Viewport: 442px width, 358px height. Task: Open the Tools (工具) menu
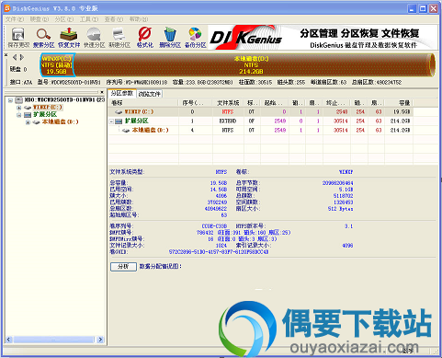pos(89,19)
